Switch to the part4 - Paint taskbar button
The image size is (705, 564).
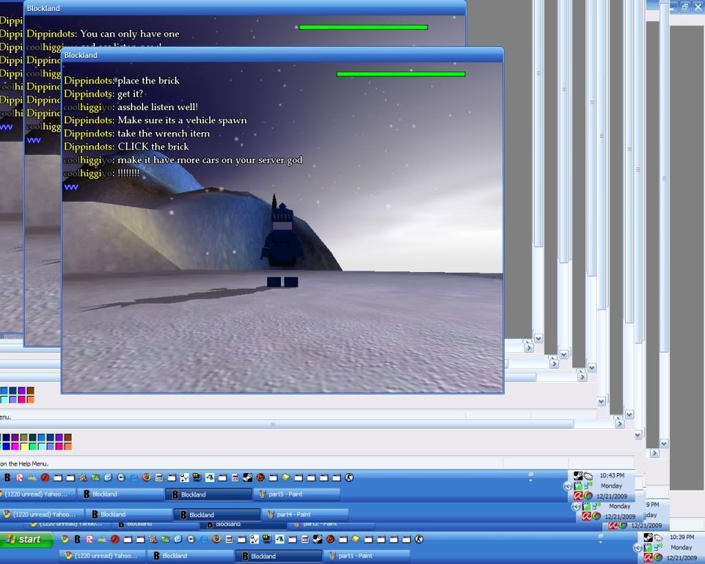pyautogui.click(x=306, y=514)
